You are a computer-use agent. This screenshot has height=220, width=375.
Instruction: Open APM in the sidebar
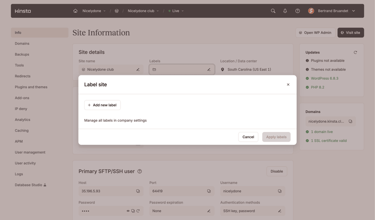19,141
